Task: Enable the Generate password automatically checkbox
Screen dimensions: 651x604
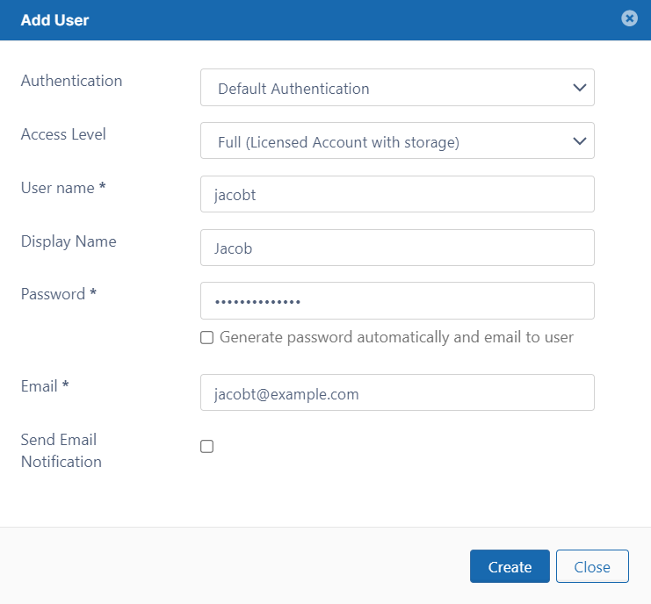Action: click(x=207, y=338)
